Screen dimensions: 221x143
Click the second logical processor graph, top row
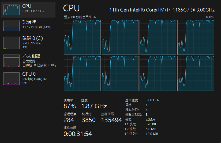point(120,37)
